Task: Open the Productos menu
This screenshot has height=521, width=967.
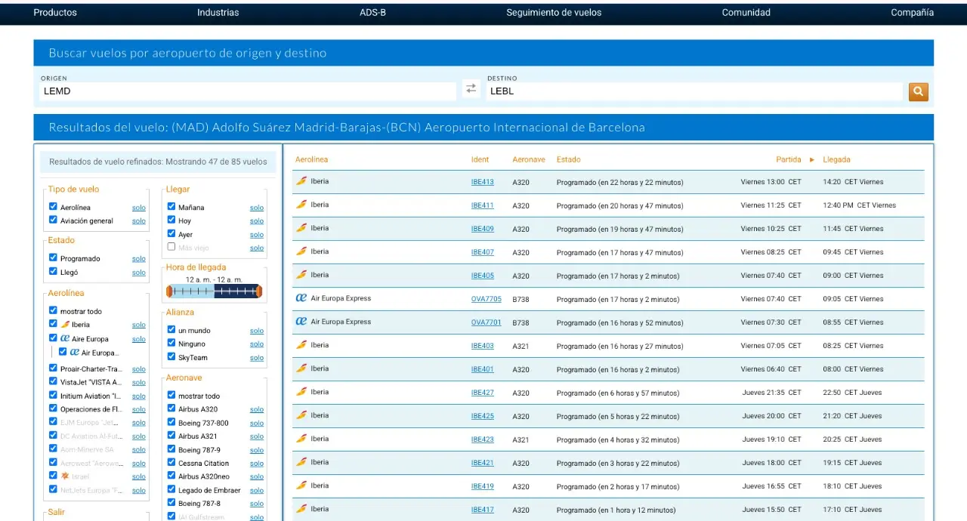Action: coord(55,13)
